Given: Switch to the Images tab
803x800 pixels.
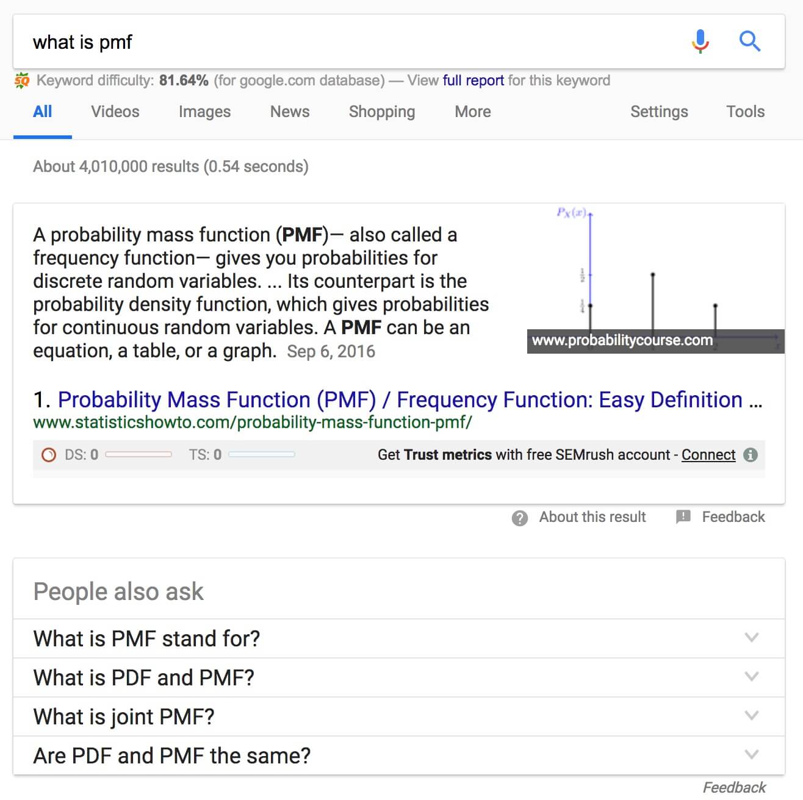Looking at the screenshot, I should [204, 112].
